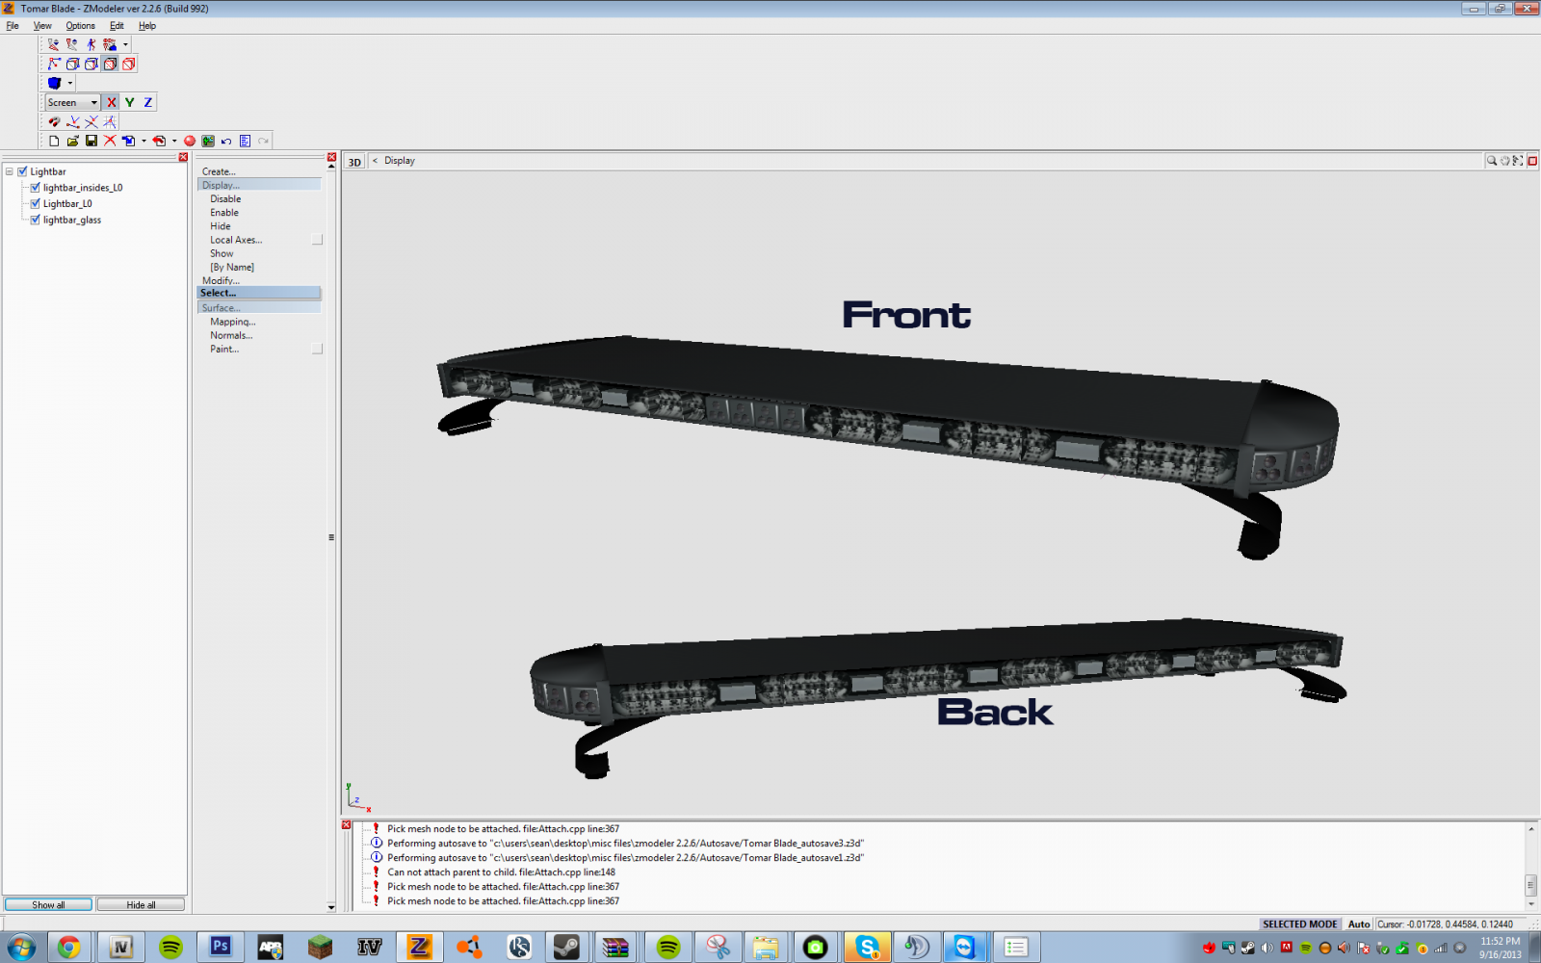This screenshot has height=963, width=1541.
Task: Click the red sphere materials editor icon
Action: (190, 141)
